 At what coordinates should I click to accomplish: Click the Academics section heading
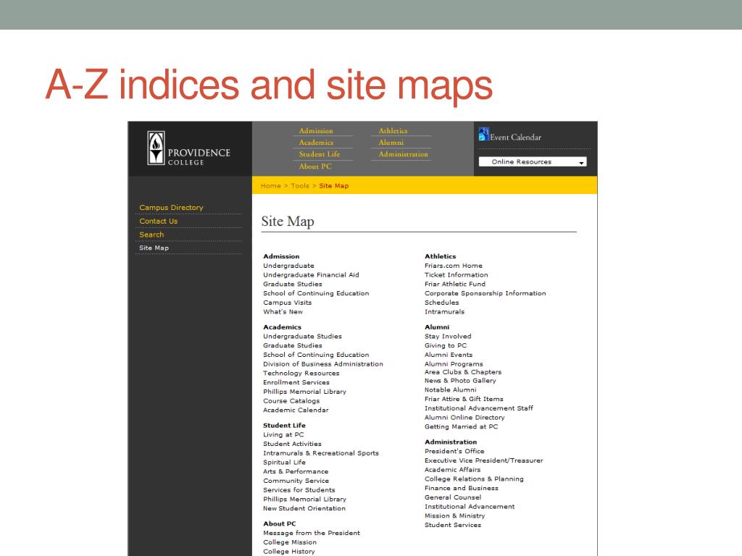click(282, 327)
